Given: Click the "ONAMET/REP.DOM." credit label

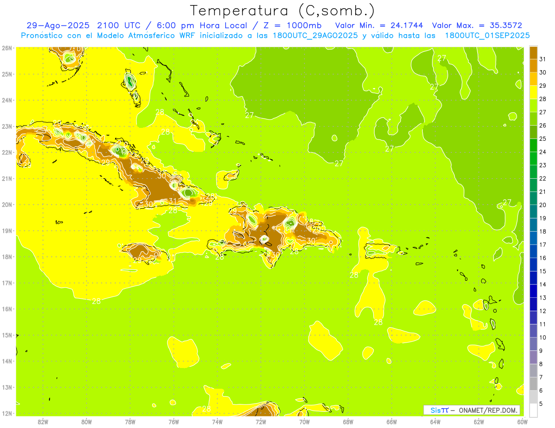Looking at the screenshot, I should pos(488,410).
